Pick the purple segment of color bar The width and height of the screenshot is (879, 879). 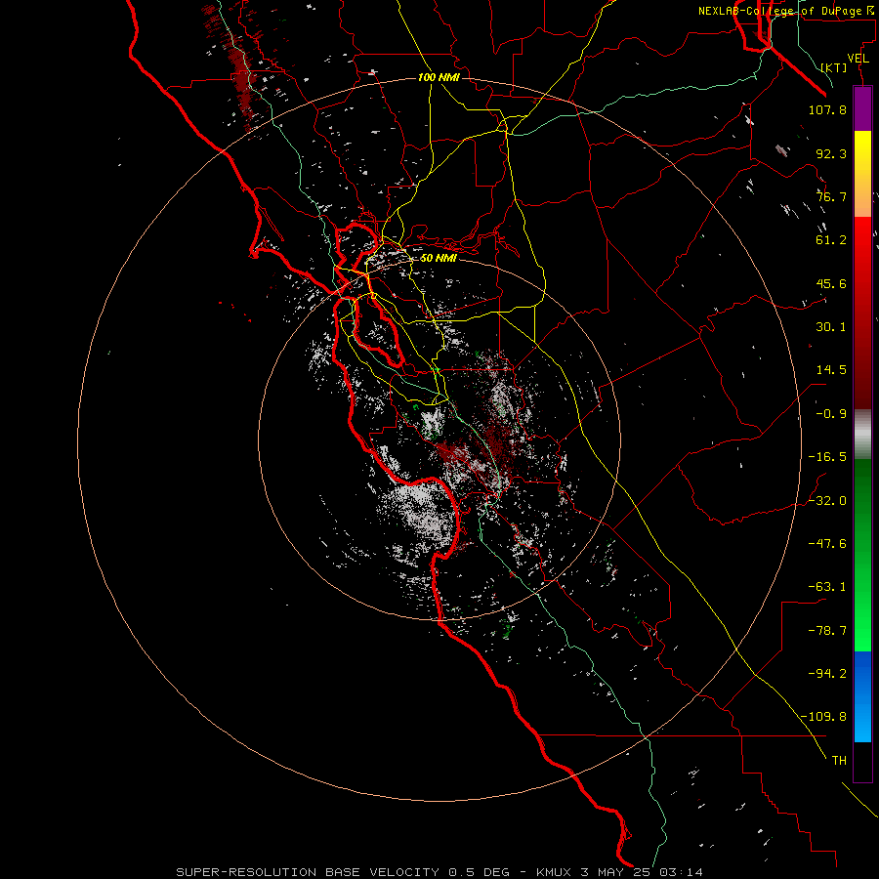862,108
